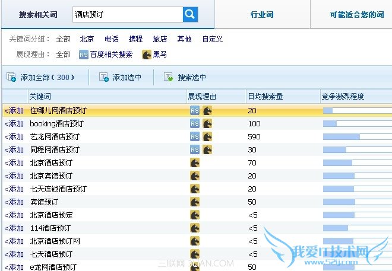The width and height of the screenshot is (392, 271).
Task: Click horse icon in 艺龙网酒店预订 row
Action: [x=207, y=137]
